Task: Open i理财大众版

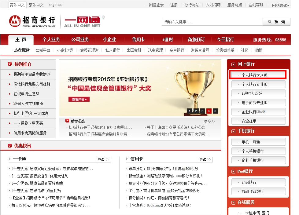Action: (x=258, y=93)
